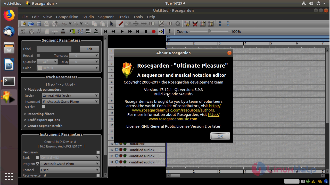
Task: Open the Device dropdown General MIDI Device
Action: click(x=70, y=96)
